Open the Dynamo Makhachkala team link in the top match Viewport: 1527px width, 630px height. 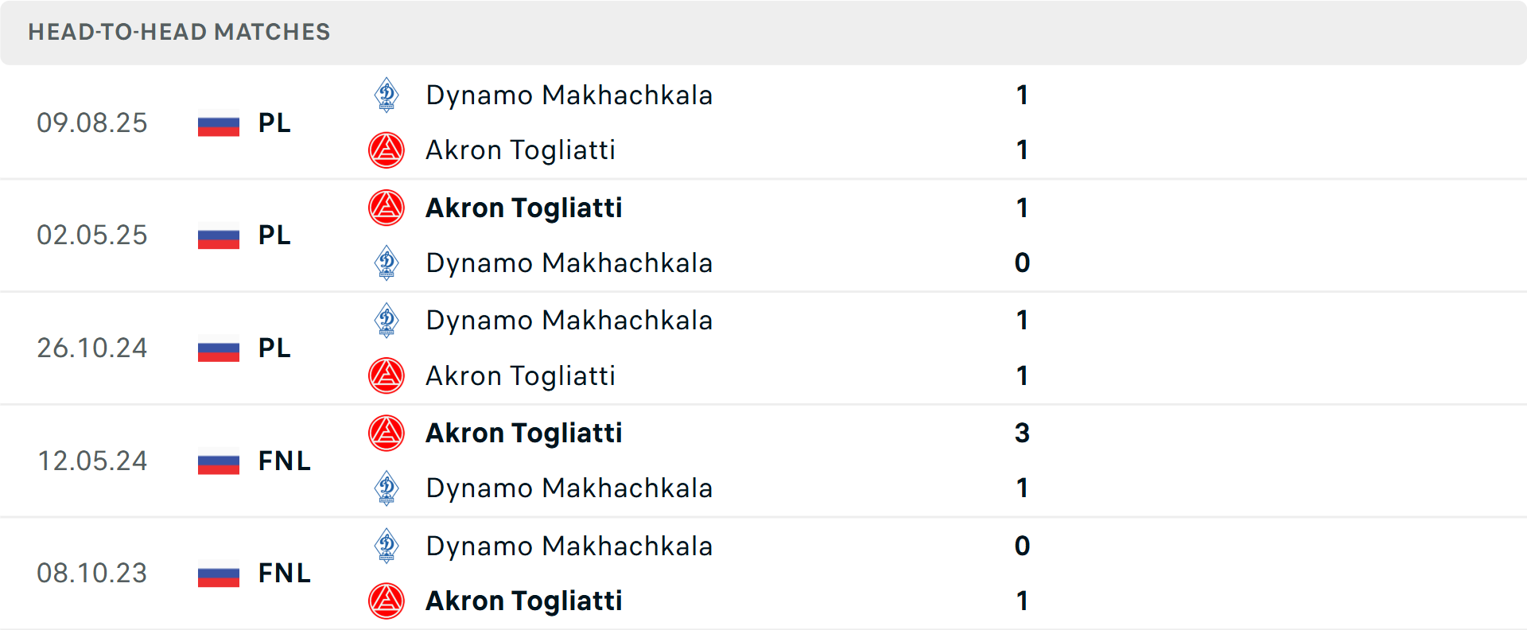(x=569, y=95)
